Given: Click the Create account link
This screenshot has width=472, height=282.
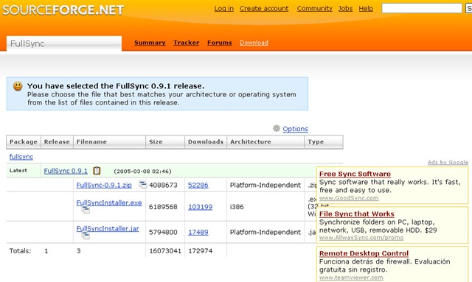Looking at the screenshot, I should tap(264, 8).
